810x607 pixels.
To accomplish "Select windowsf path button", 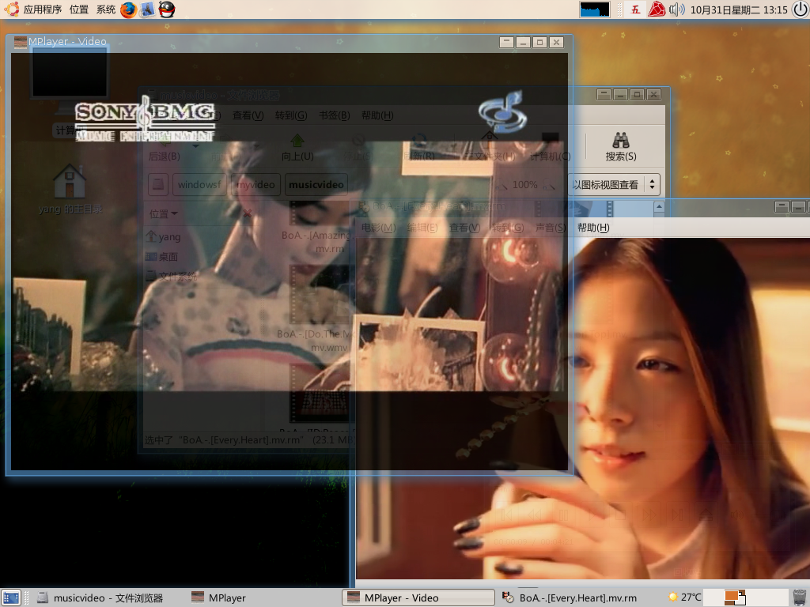I will coord(199,185).
